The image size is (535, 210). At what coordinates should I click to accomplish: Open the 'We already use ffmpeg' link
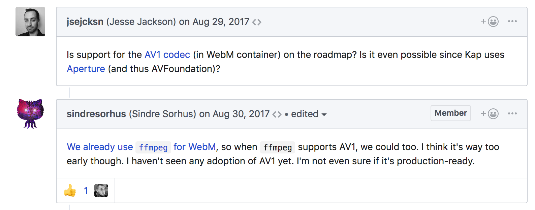point(100,147)
